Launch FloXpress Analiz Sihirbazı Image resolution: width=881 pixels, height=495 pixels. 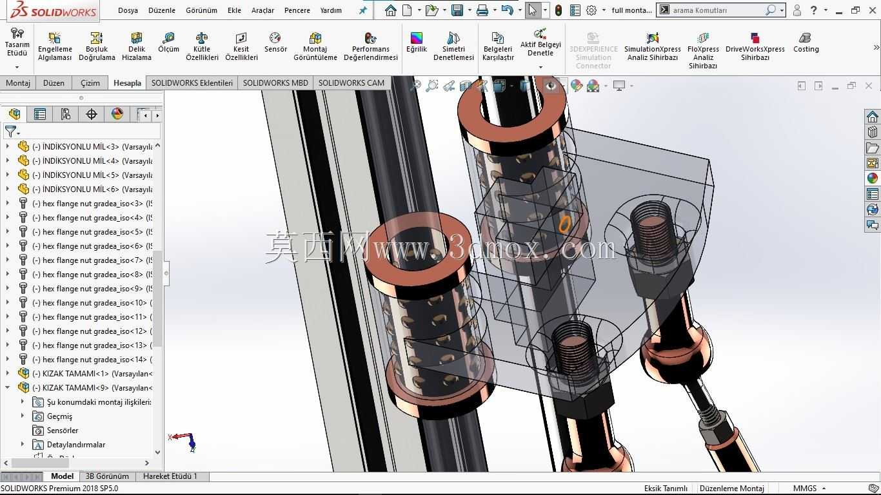(703, 50)
